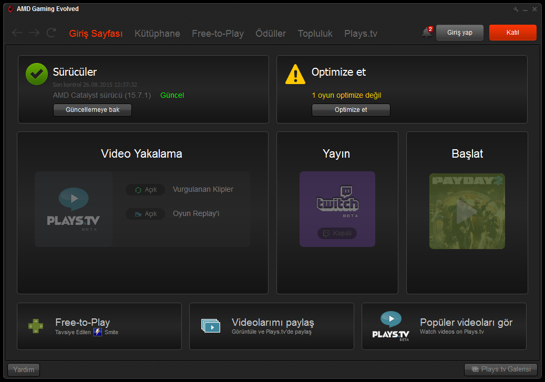Switch to Plays.tv tab
The height and width of the screenshot is (382, 545).
361,34
